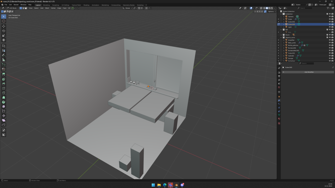Expand the Cube.002 object row

tap(284, 22)
